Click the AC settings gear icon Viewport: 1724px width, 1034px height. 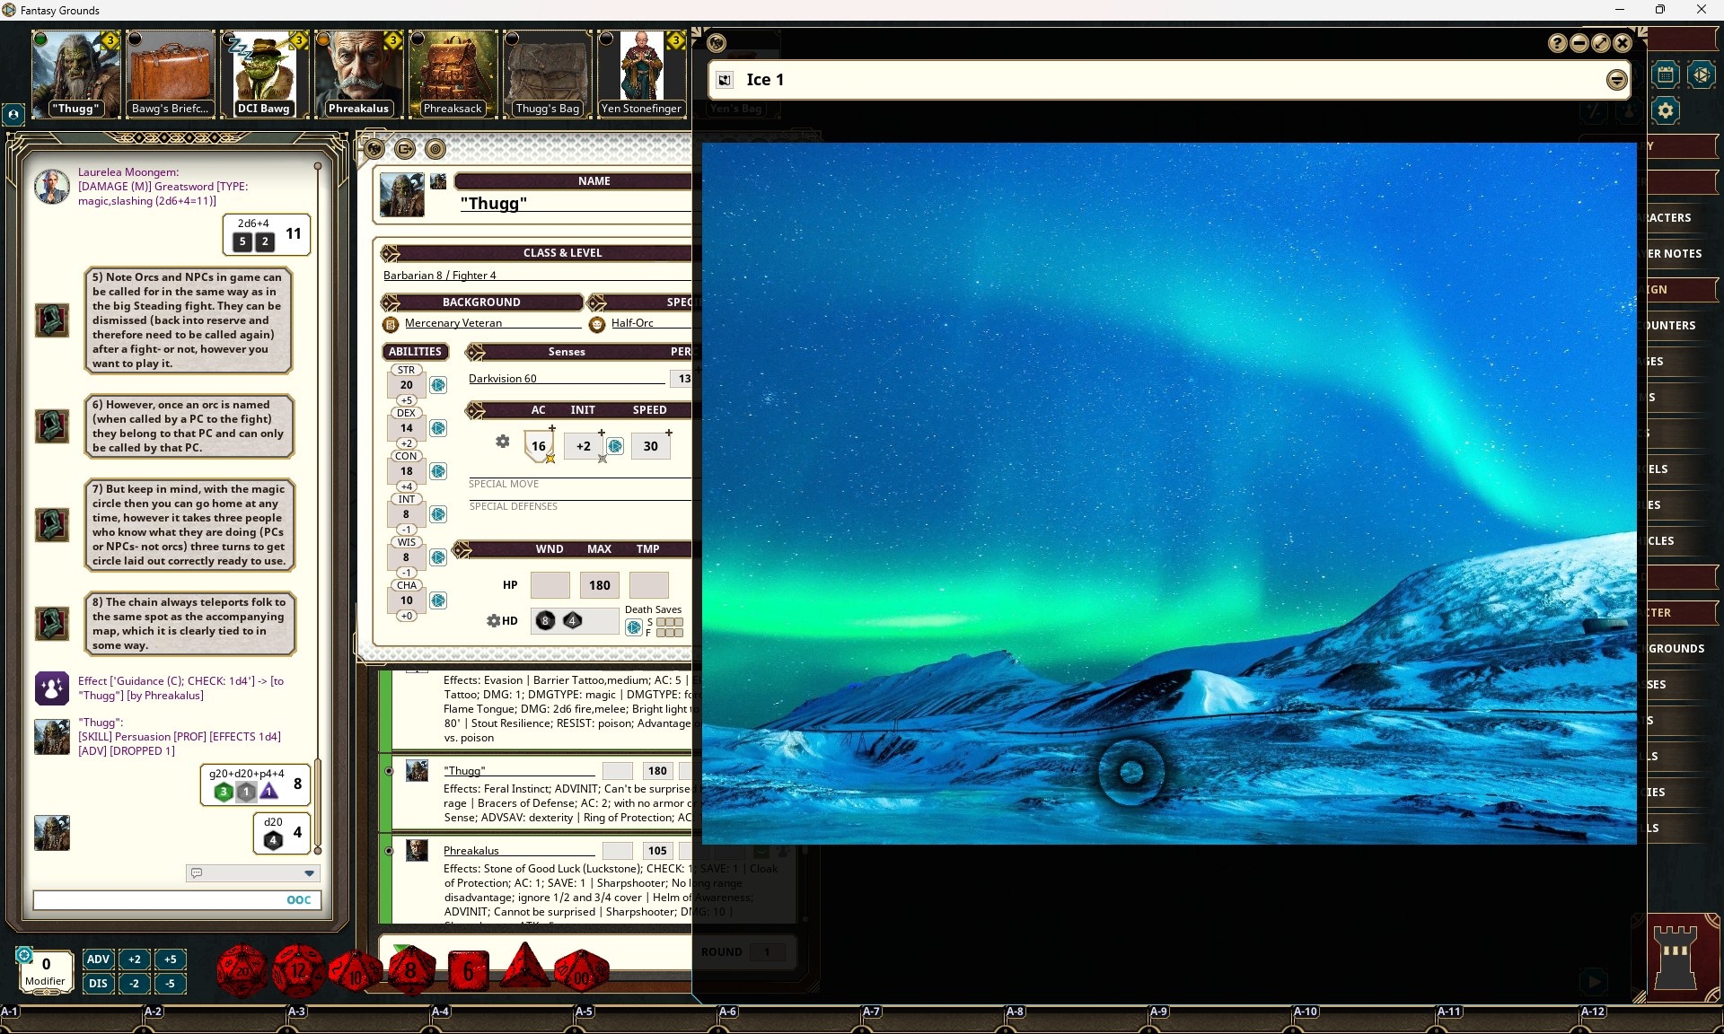(503, 442)
